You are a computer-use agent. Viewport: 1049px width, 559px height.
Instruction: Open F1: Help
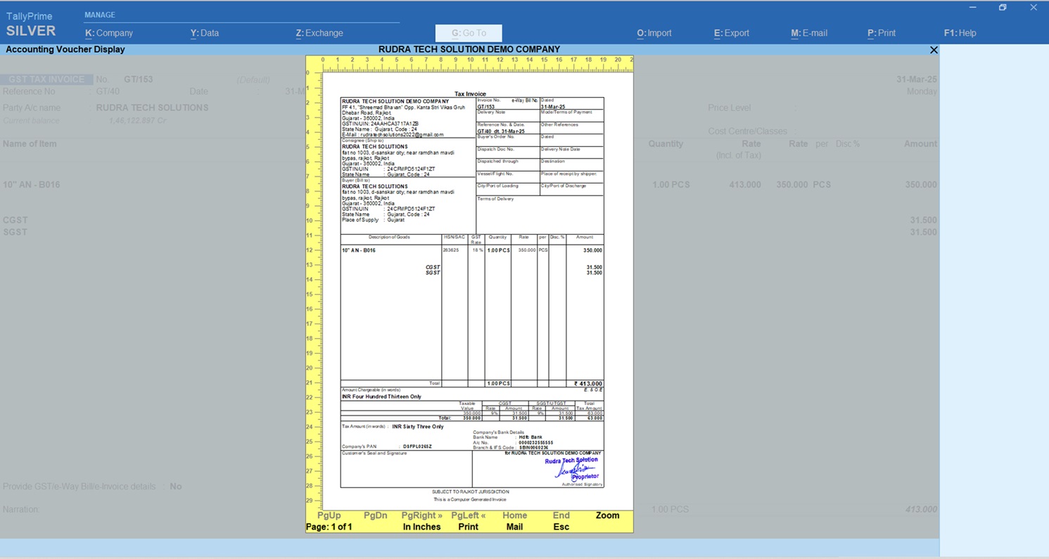click(960, 33)
